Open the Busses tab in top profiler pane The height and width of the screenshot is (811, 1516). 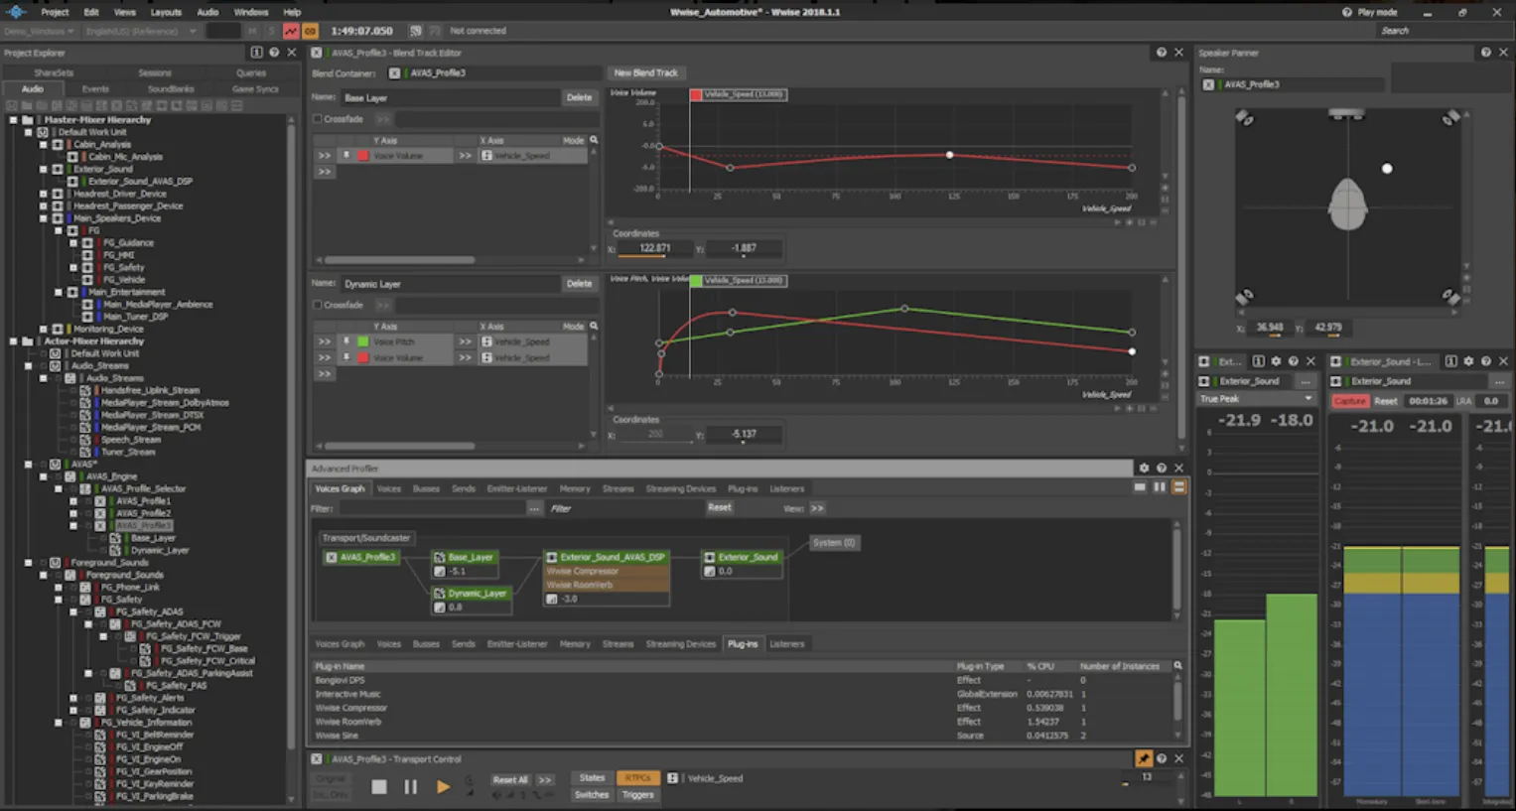(426, 488)
